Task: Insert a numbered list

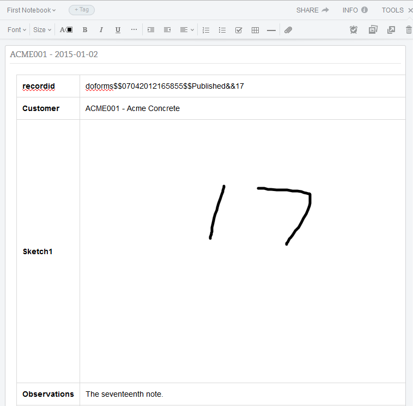Action: coord(206,30)
